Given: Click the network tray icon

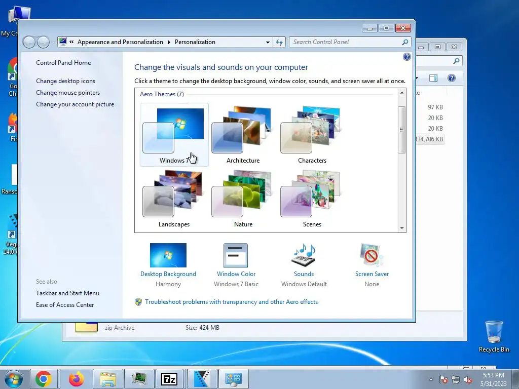Looking at the screenshot, I should coord(456,379).
